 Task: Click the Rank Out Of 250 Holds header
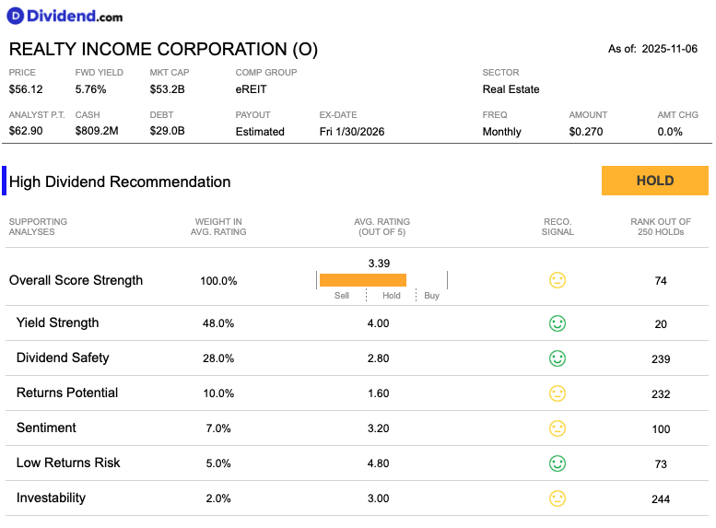click(661, 227)
